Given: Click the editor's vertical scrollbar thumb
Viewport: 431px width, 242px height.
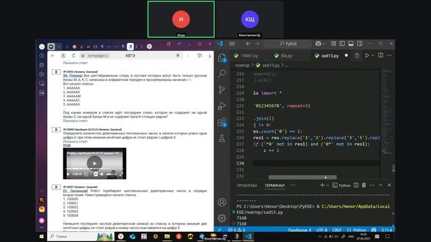Looking at the screenshot, I should (393, 168).
